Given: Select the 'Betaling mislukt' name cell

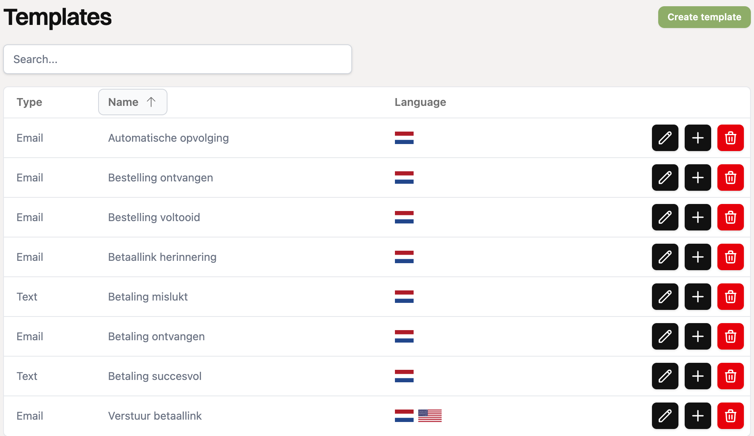Looking at the screenshot, I should click(148, 297).
